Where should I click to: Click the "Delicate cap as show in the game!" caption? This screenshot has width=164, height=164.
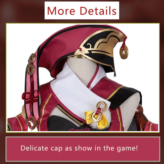79,148
